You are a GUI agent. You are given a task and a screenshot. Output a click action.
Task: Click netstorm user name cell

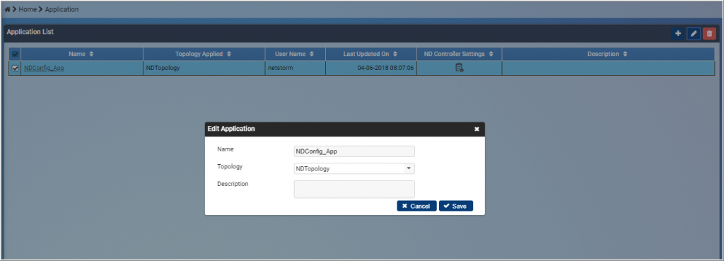point(295,68)
